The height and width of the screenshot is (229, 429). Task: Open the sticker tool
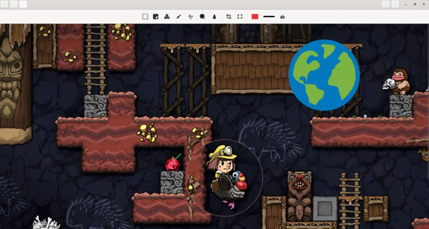tap(156, 17)
